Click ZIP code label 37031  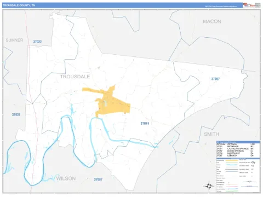pyautogui.click(x=16, y=114)
